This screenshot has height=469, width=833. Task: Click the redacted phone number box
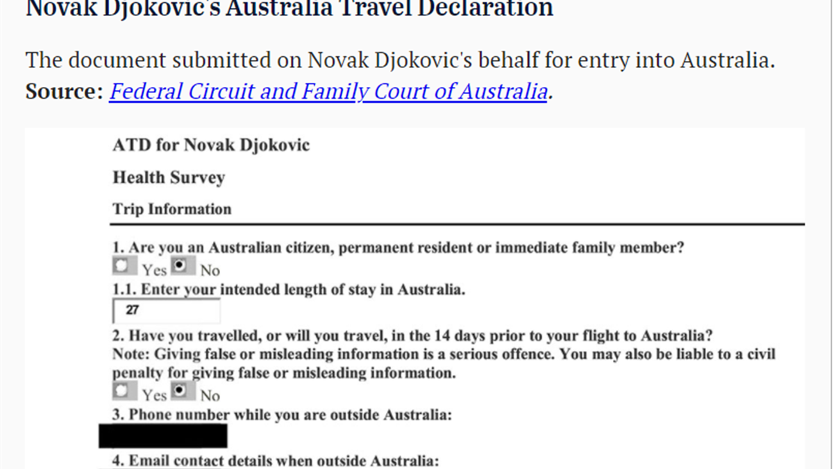point(163,436)
